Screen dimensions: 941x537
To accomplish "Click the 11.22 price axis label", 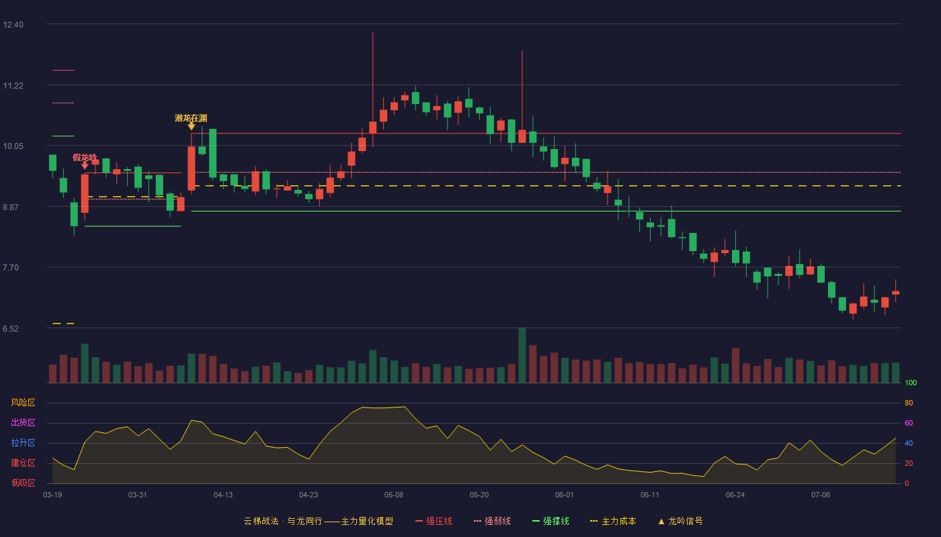I will tap(13, 86).
